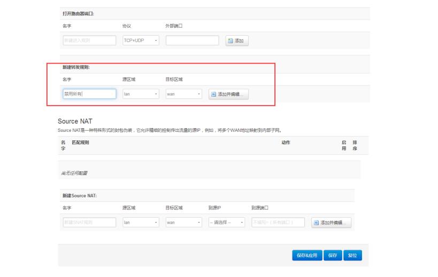Screen dimensions: 438x277
Task: Click the 复位 reset button
Action: coord(352,256)
